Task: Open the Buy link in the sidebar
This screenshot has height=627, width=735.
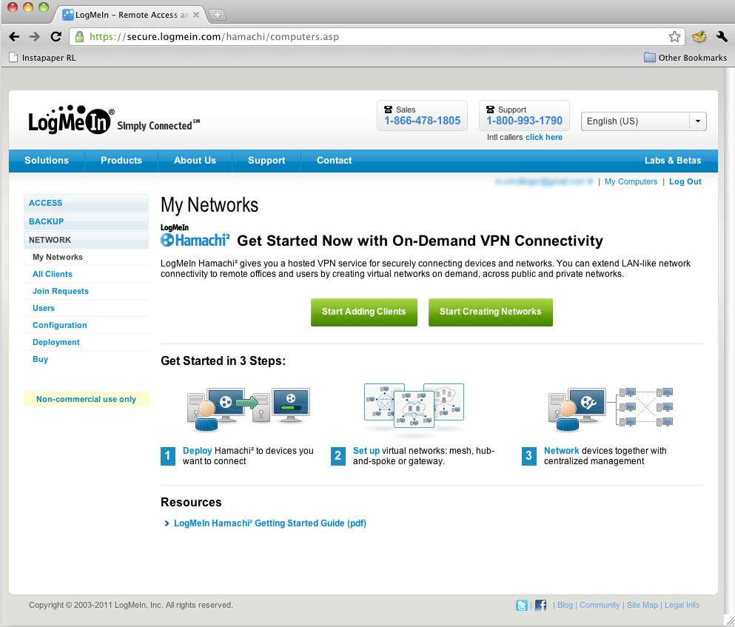Action: (40, 359)
